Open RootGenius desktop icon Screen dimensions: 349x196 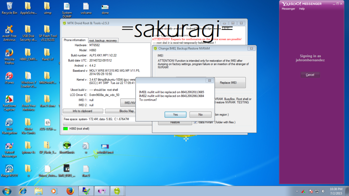coord(67,147)
